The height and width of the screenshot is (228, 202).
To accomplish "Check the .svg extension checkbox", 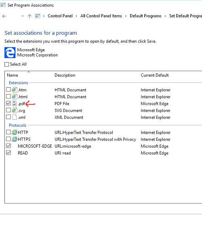I will click(x=8, y=110).
